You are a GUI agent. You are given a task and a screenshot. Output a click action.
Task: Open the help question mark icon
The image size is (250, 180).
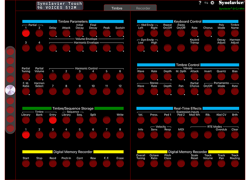tap(200, 3)
